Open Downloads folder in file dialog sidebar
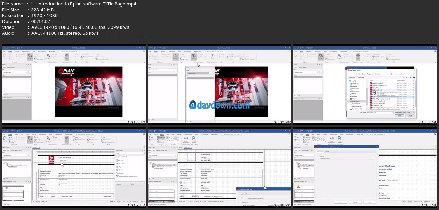Screen dimensions: 439x210 point(354,91)
